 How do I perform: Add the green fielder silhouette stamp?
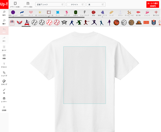point(79,23)
